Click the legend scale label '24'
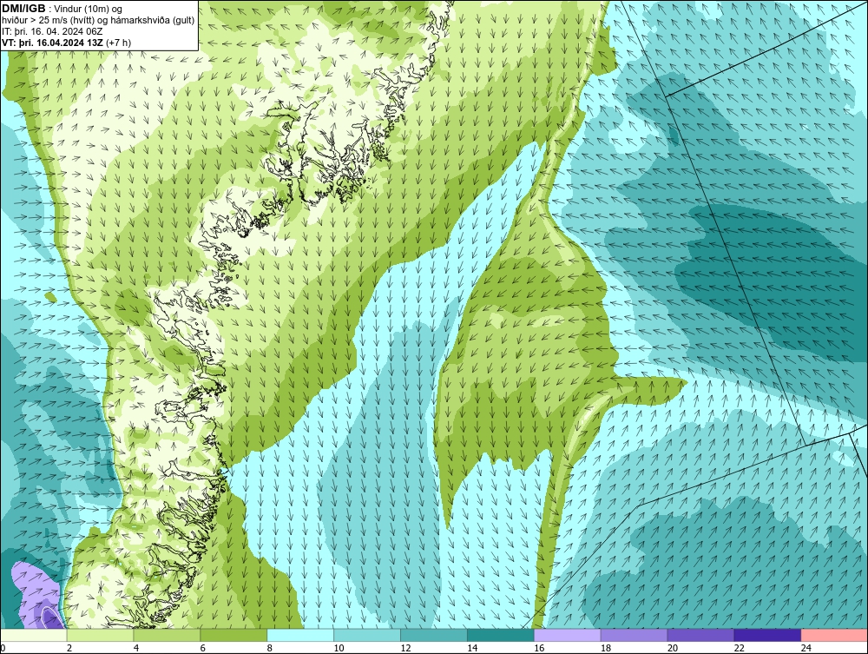This screenshot has height=654, width=868. pyautogui.click(x=806, y=648)
